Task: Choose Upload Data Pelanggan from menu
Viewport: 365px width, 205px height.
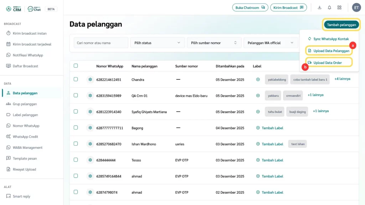Action: (331, 51)
